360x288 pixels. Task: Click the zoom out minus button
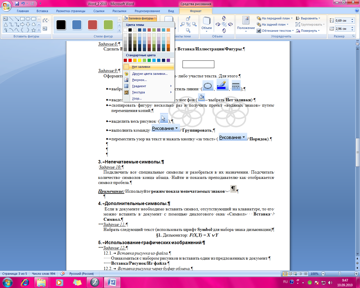click(323, 274)
